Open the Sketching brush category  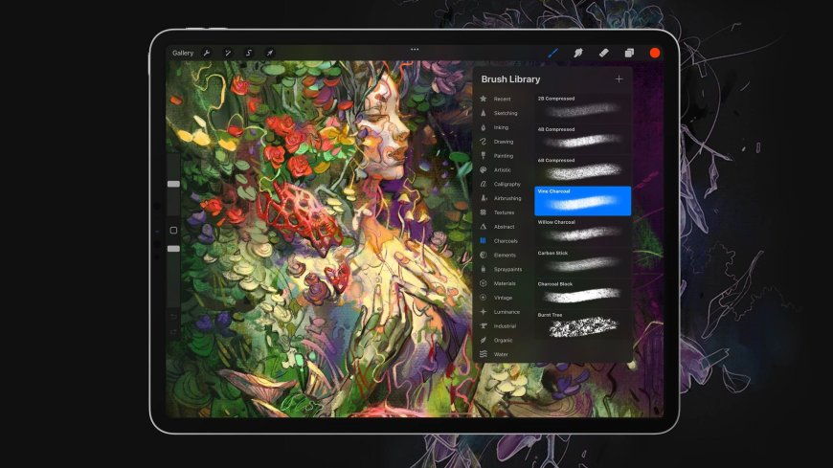[505, 113]
